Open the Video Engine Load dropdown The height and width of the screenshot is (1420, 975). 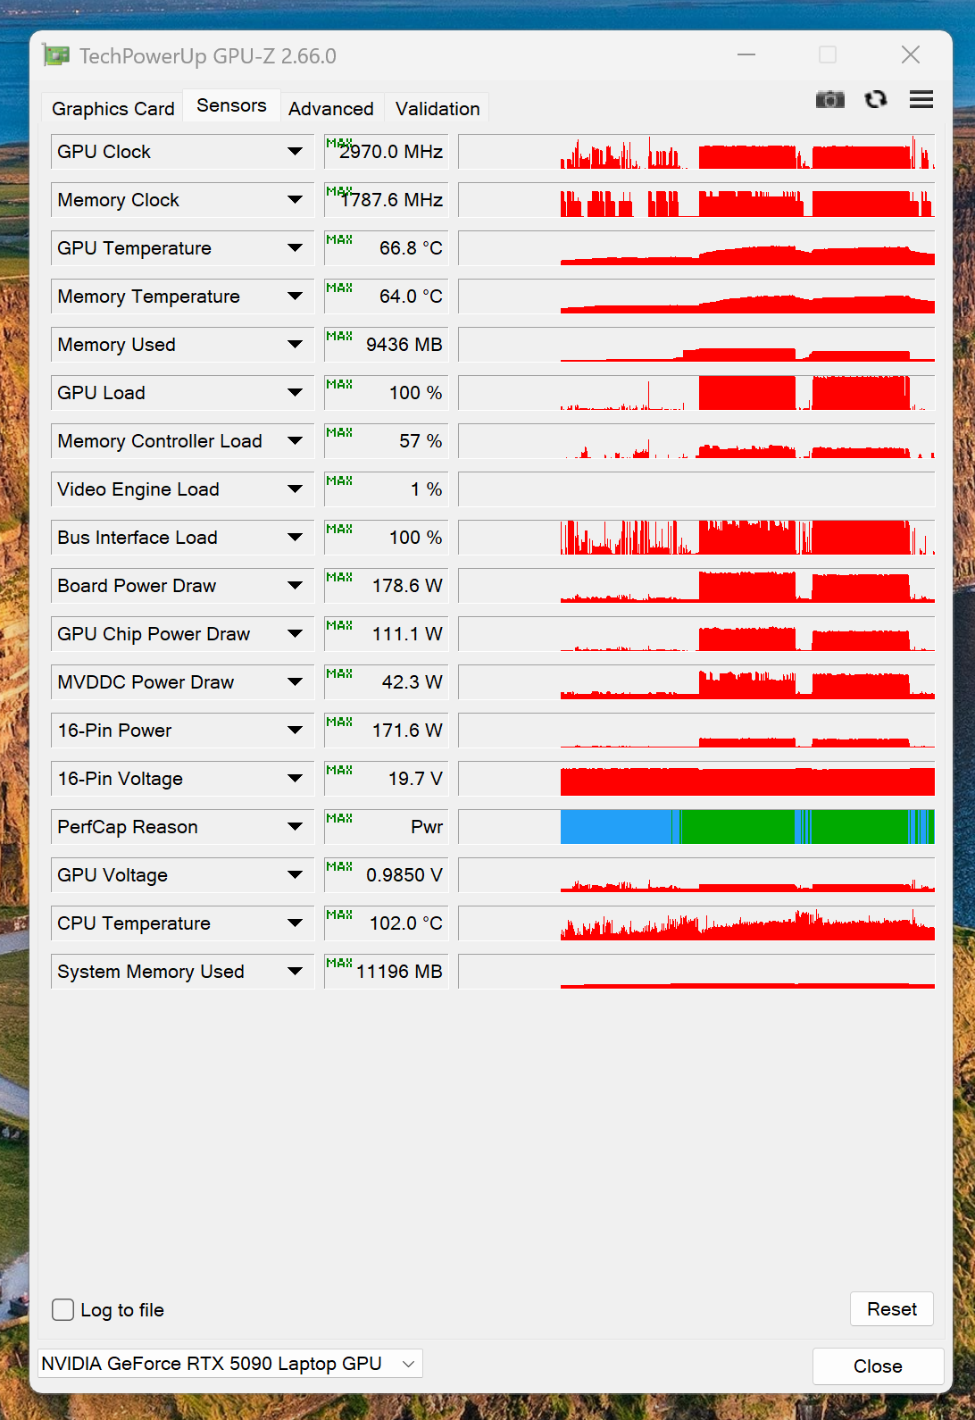click(295, 489)
